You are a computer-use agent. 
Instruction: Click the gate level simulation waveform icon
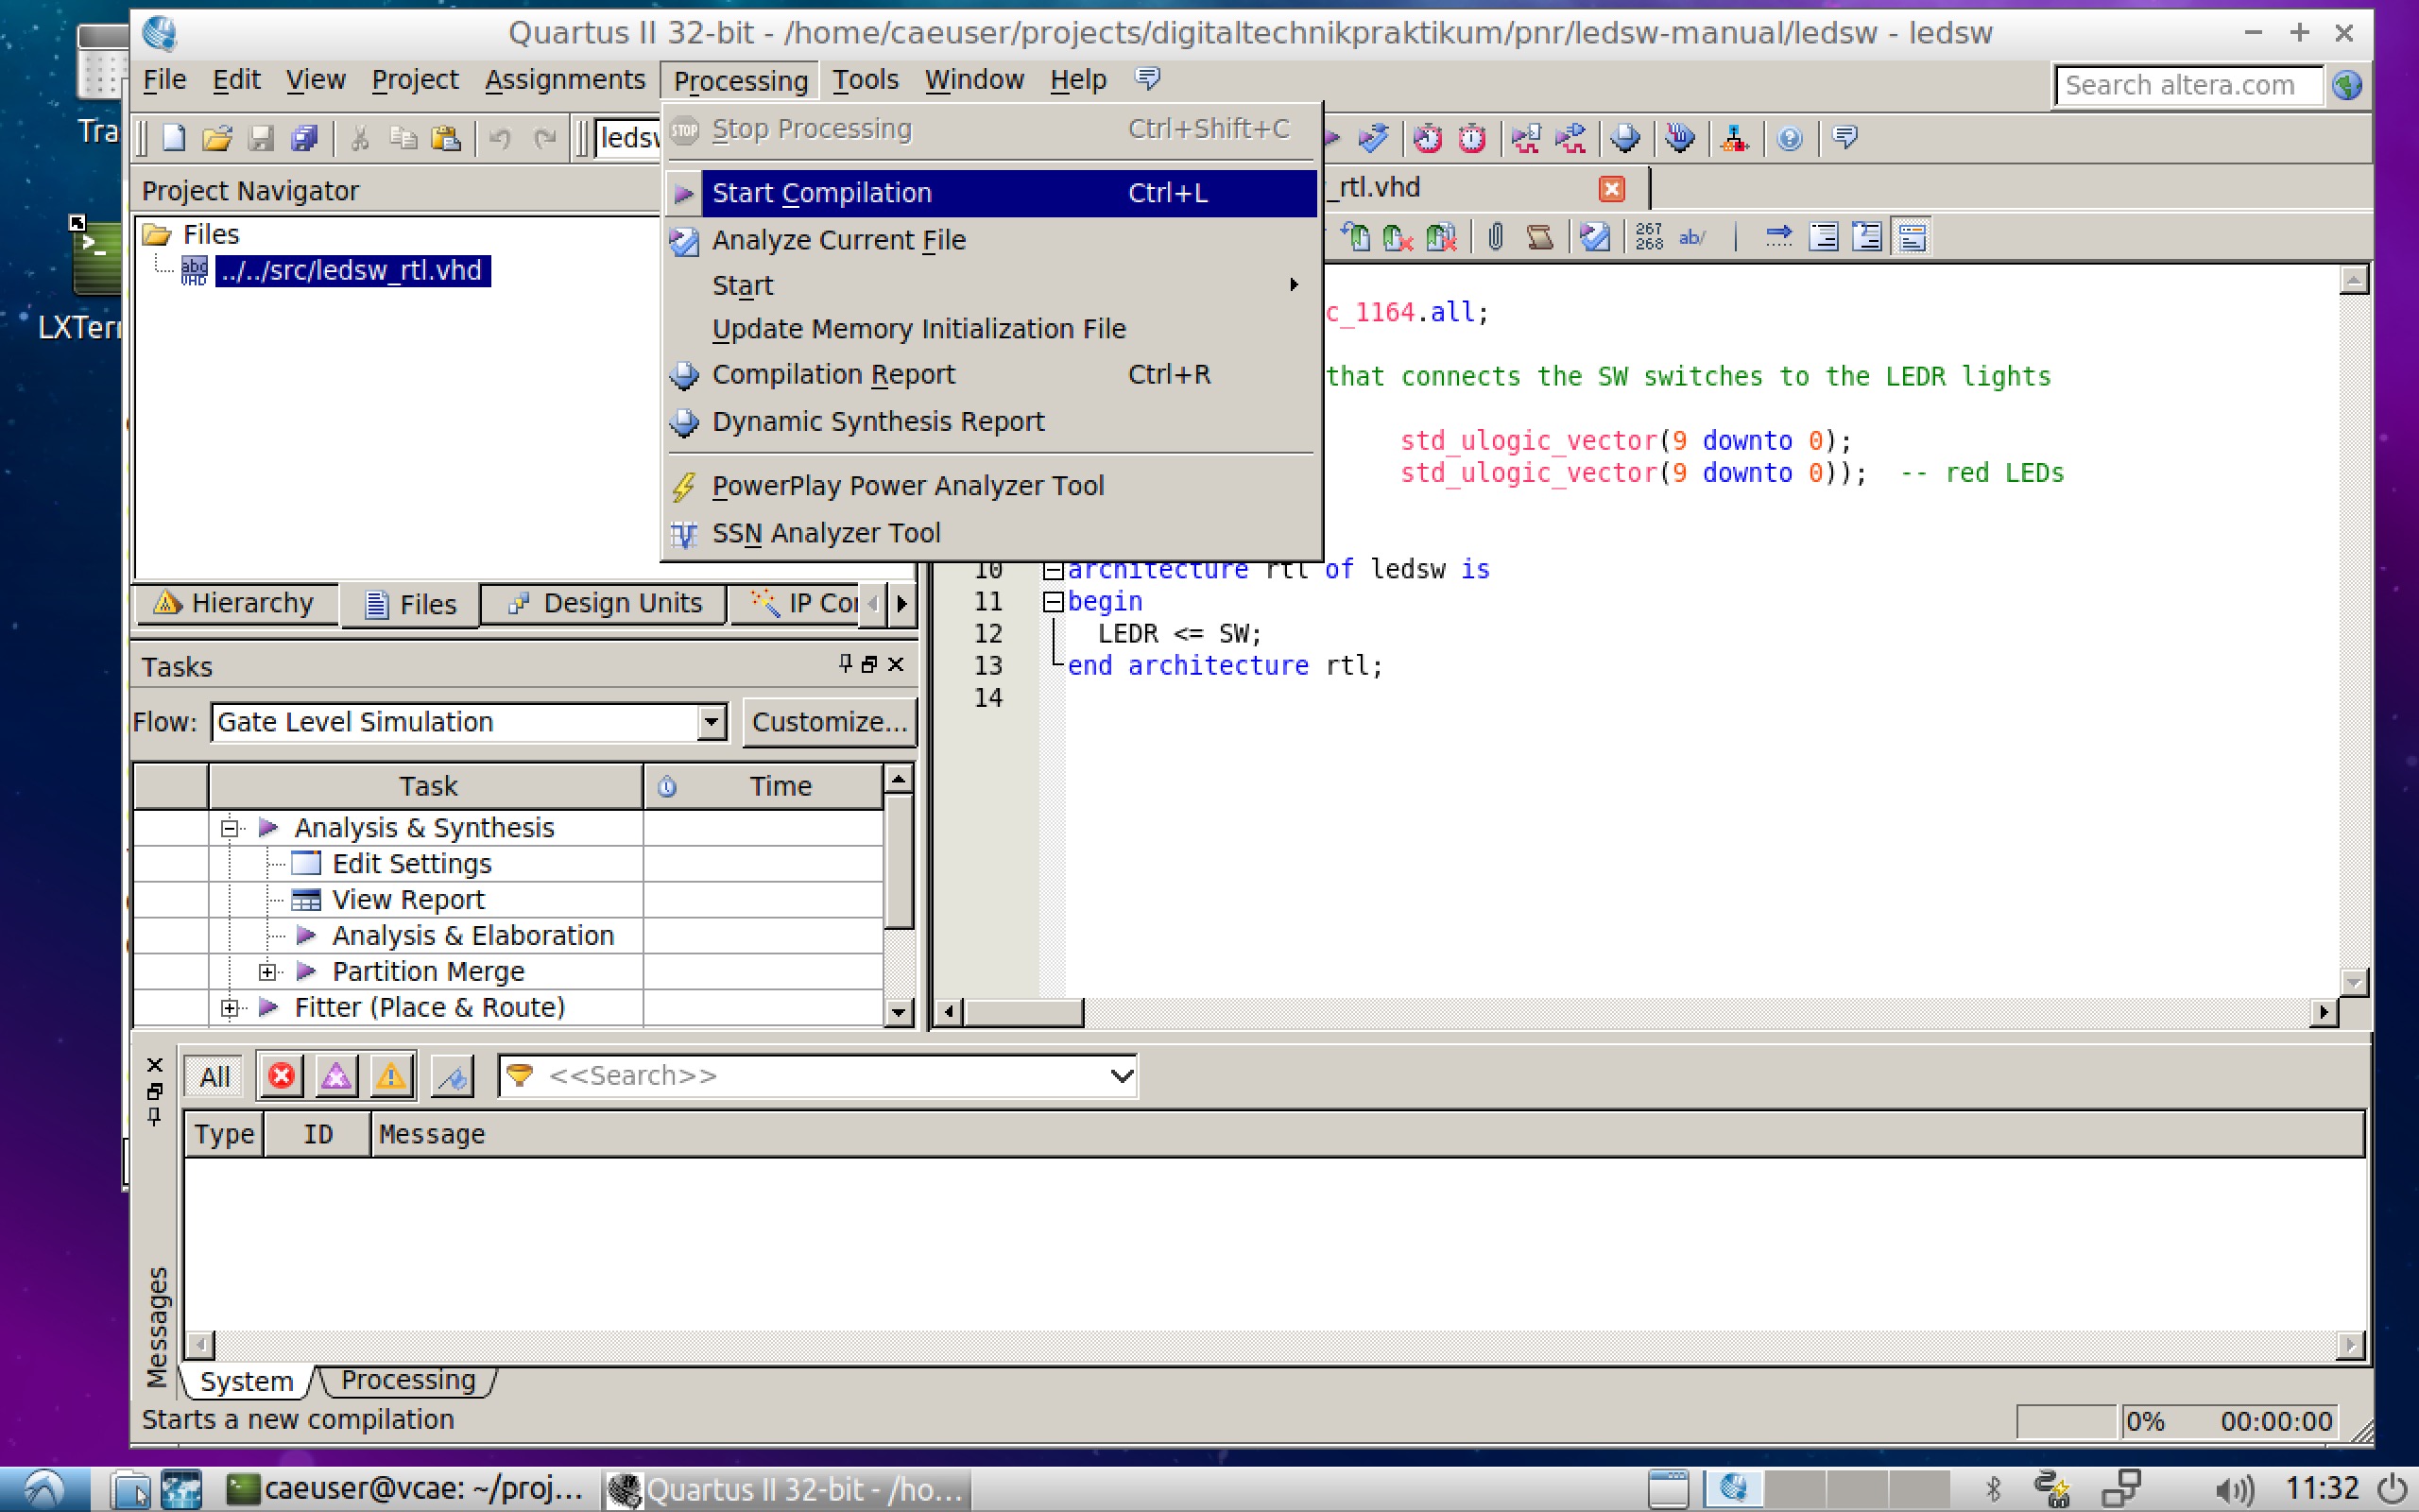coord(1570,138)
